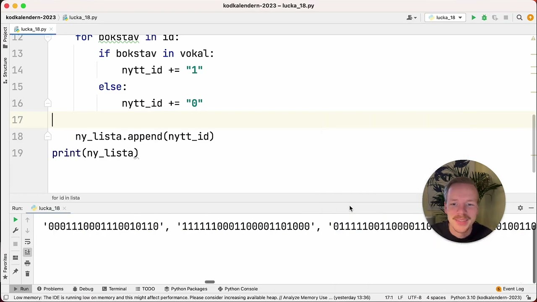This screenshot has height=302, width=537.
Task: Toggle soft-wrap in Run console
Action: pyautogui.click(x=27, y=242)
